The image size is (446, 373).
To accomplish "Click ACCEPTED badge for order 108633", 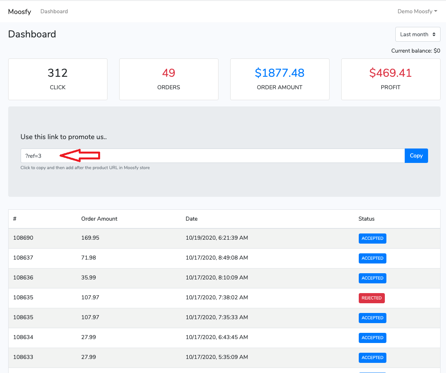I will click(372, 358).
